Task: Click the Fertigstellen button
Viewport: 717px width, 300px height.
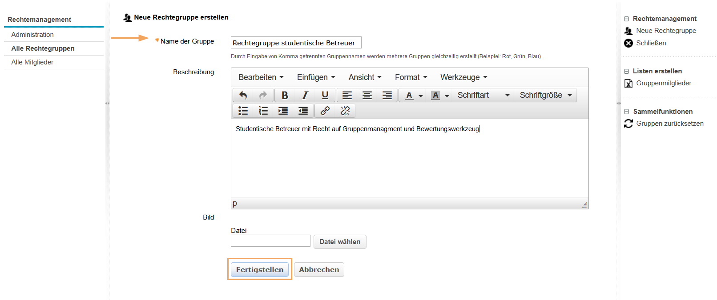Action: 260,269
